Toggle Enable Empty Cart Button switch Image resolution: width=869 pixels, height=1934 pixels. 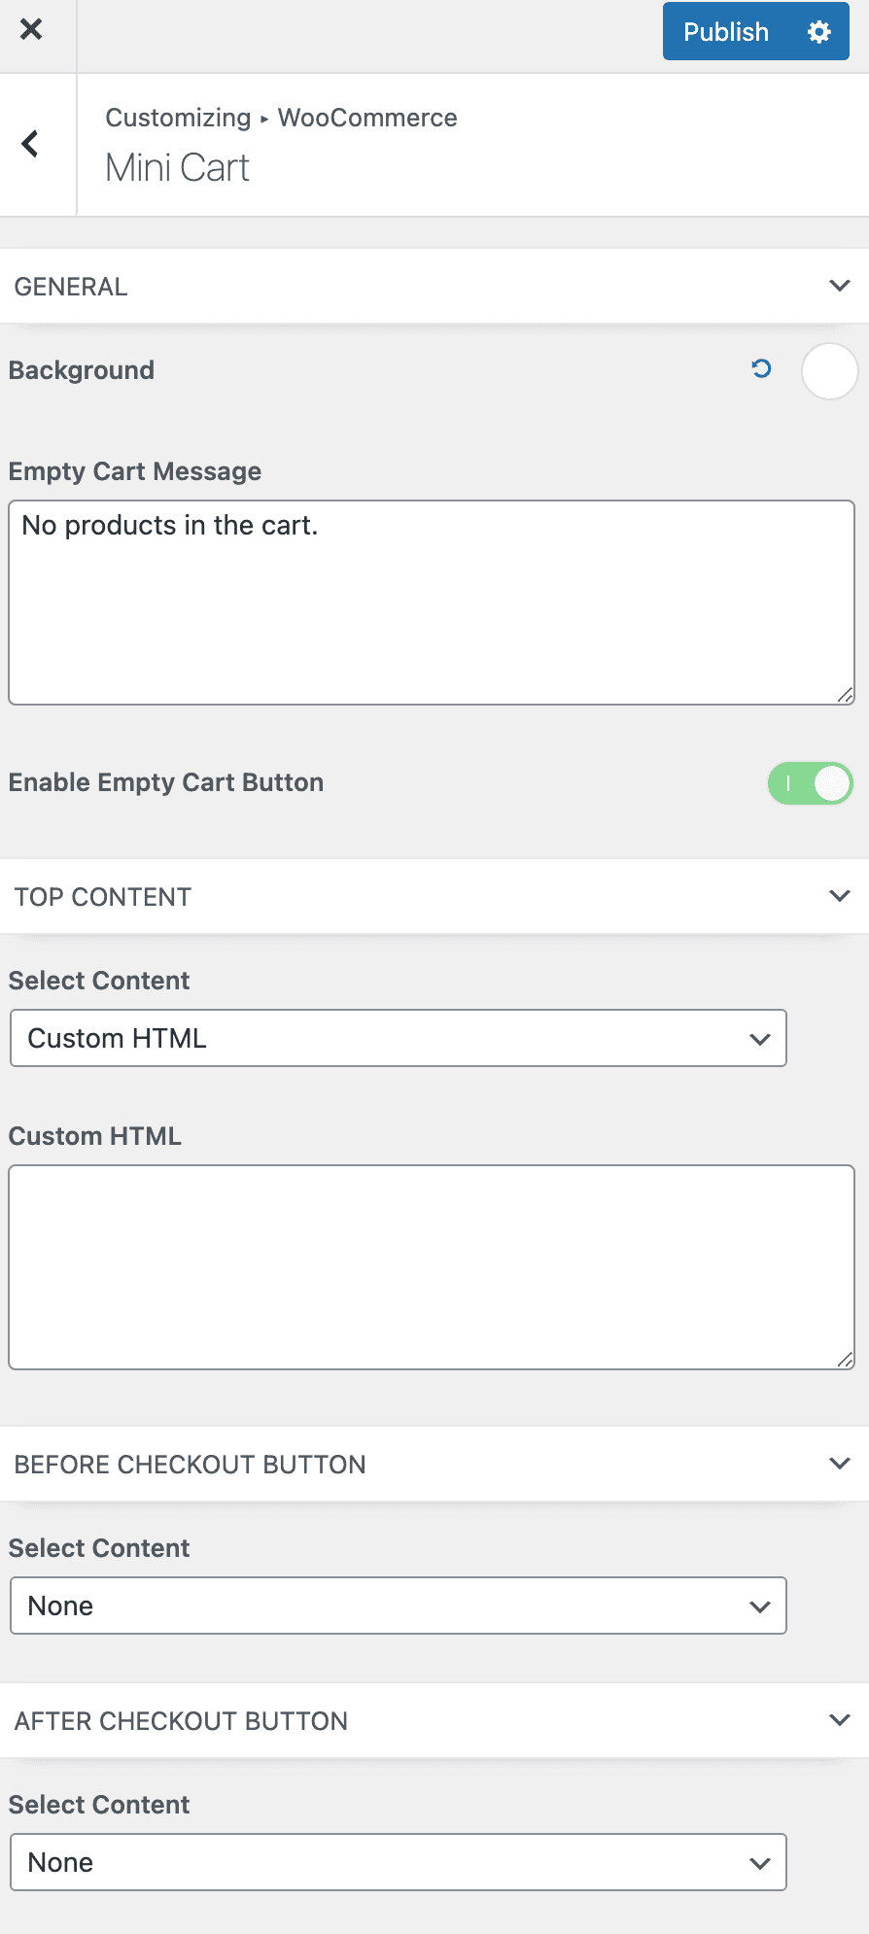(811, 783)
